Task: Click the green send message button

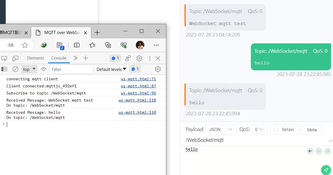Action: (x=326, y=170)
